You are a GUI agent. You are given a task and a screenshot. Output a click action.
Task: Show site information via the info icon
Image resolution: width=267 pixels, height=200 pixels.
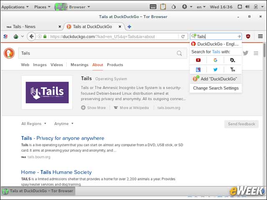[40, 36]
